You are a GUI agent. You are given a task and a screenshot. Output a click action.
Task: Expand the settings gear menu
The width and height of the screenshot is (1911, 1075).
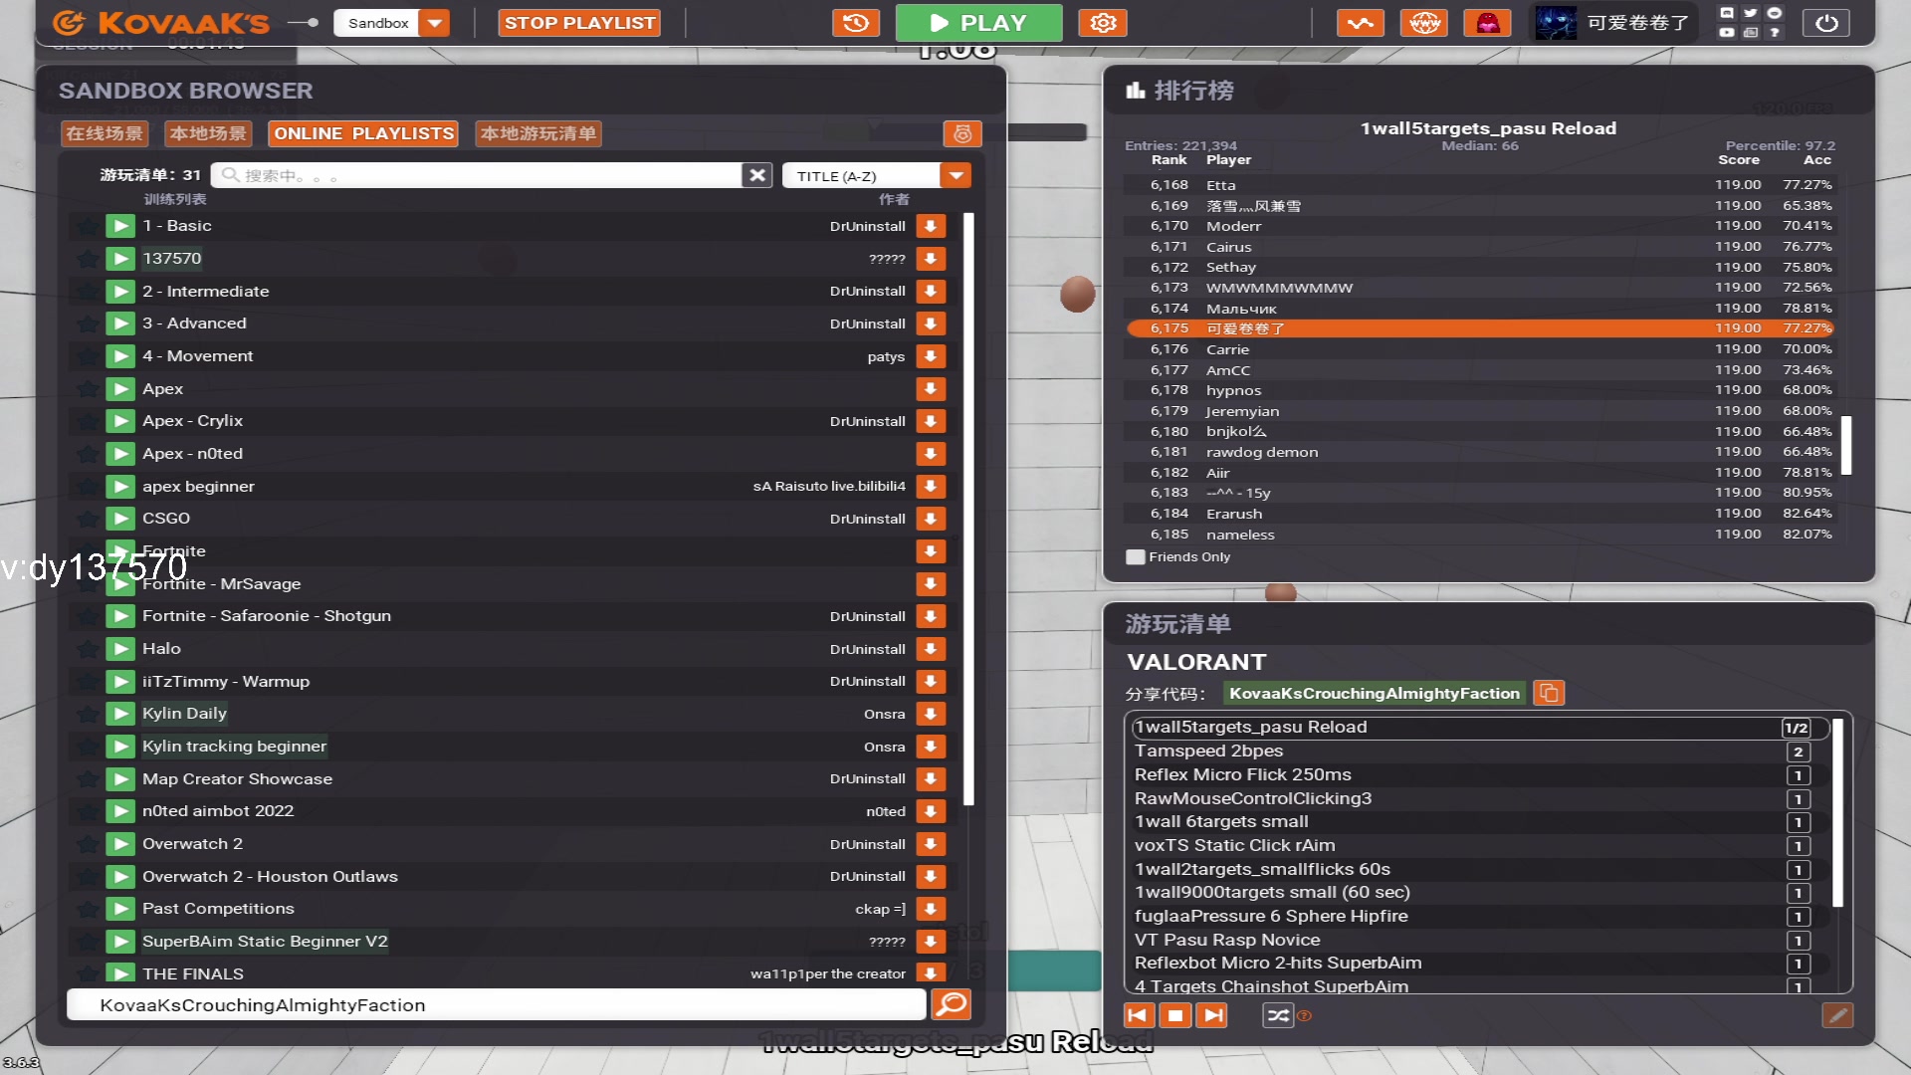pyautogui.click(x=1101, y=22)
